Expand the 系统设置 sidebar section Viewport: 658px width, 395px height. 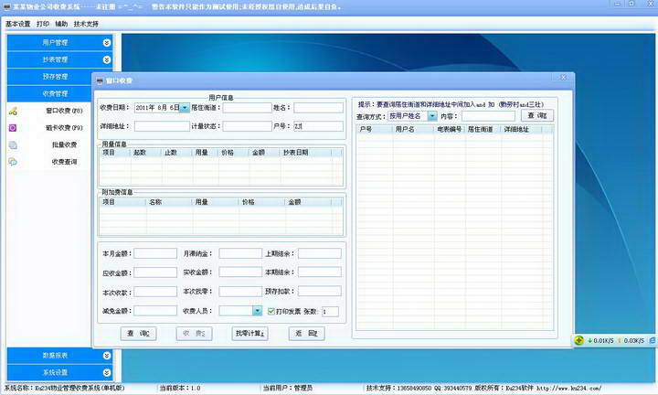click(x=107, y=372)
